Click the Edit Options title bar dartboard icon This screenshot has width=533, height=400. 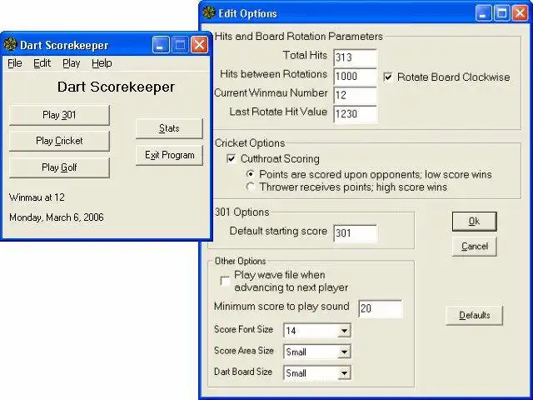pyautogui.click(x=209, y=13)
